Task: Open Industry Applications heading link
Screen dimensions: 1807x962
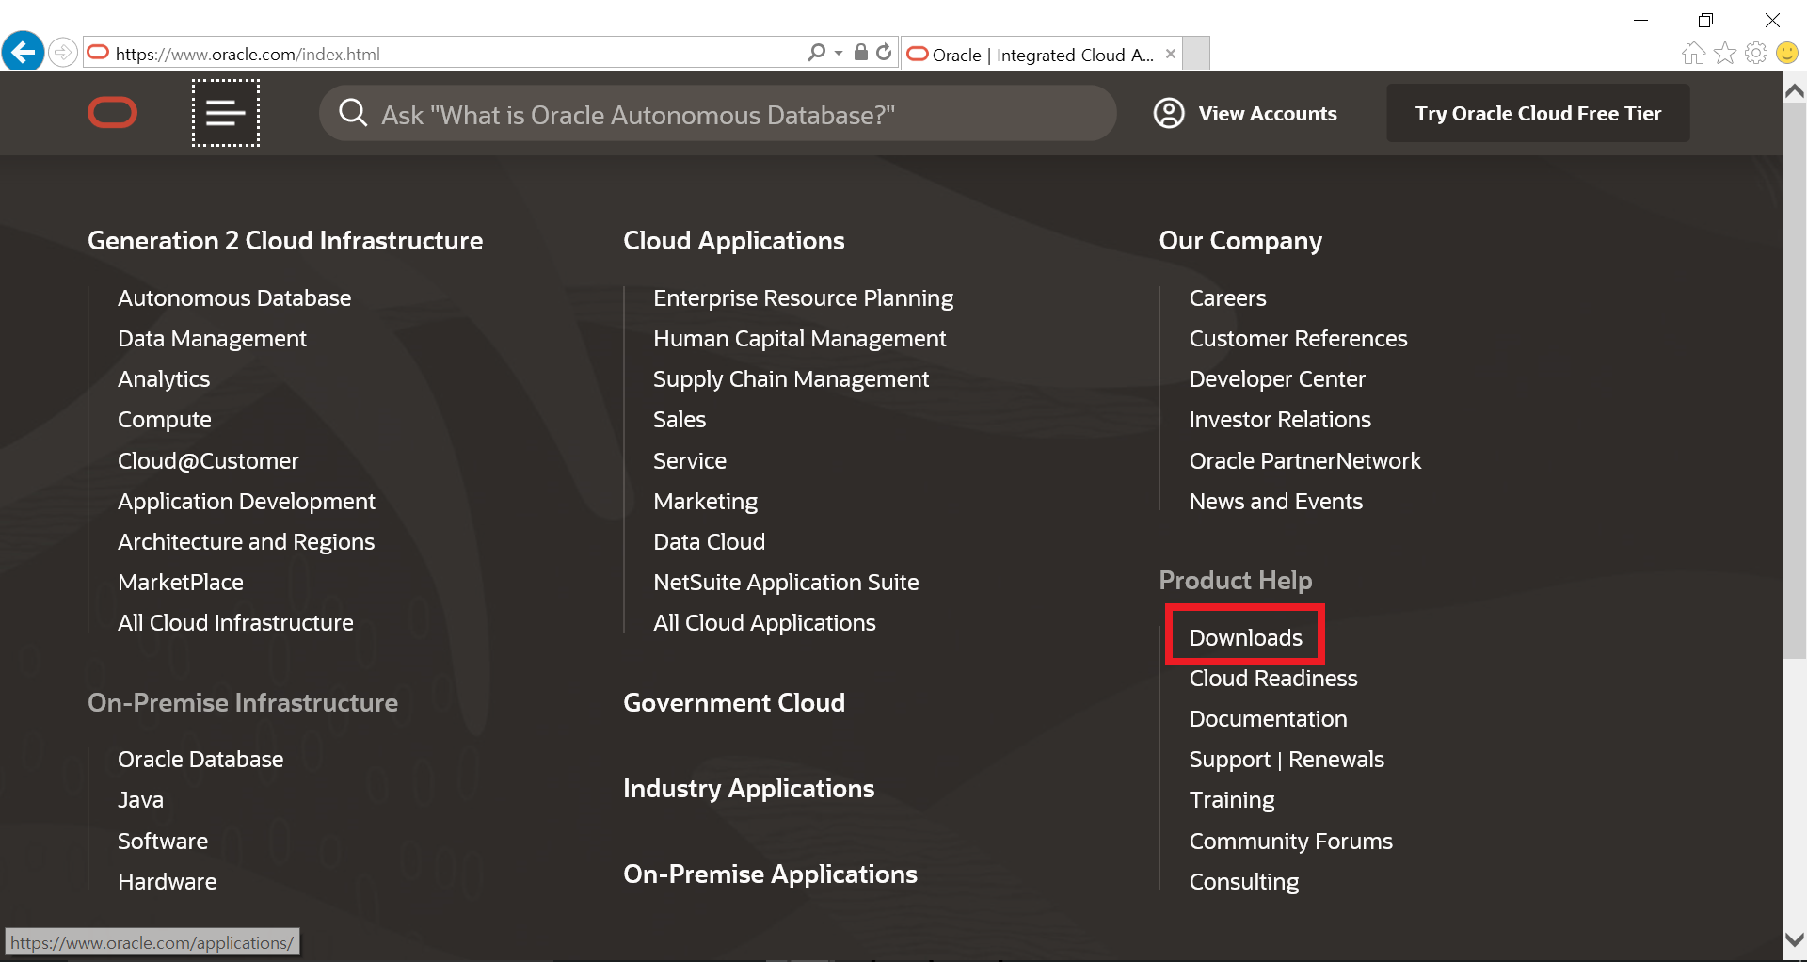Action: [x=749, y=789]
